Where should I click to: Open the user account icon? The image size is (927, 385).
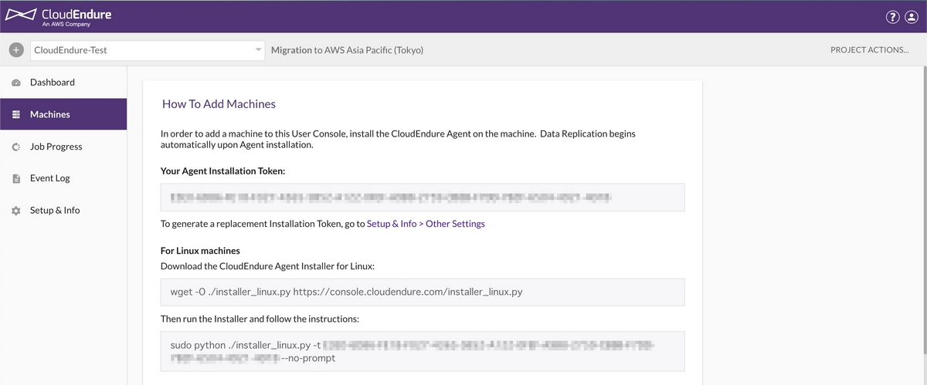pos(910,17)
